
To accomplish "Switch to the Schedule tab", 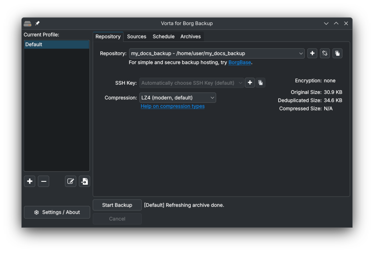I will coord(163,36).
